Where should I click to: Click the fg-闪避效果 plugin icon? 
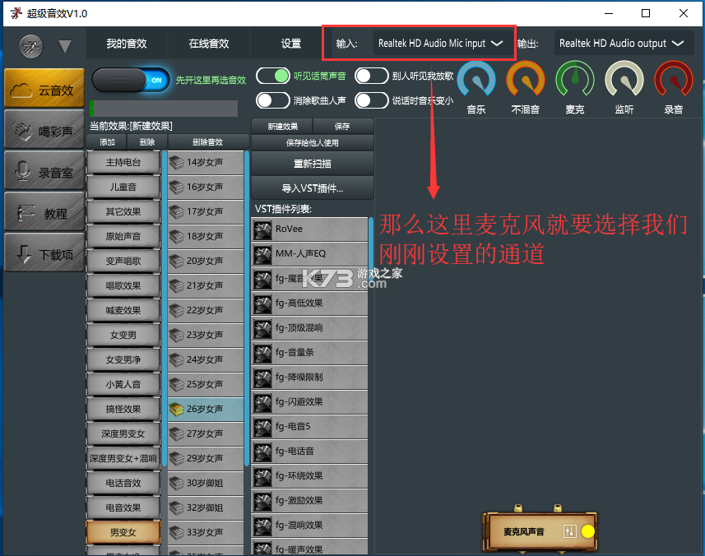[262, 404]
